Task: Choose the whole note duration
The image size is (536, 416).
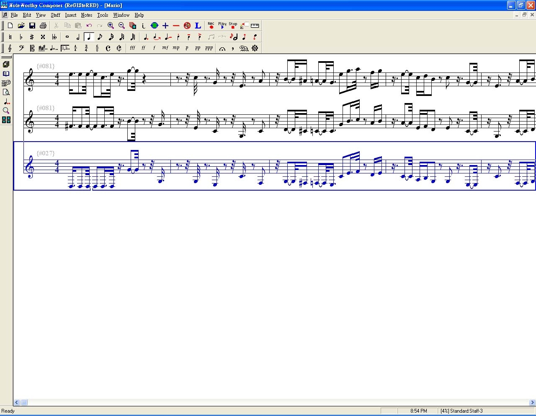Action: 67,37
